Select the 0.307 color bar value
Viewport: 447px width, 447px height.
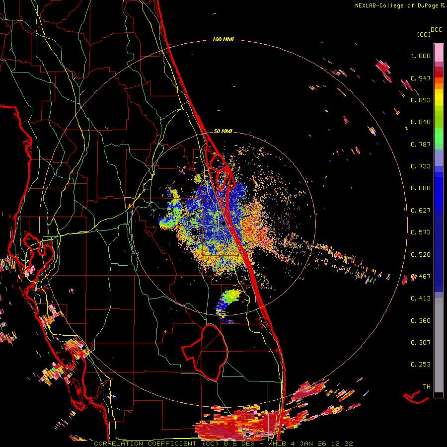coord(421,343)
